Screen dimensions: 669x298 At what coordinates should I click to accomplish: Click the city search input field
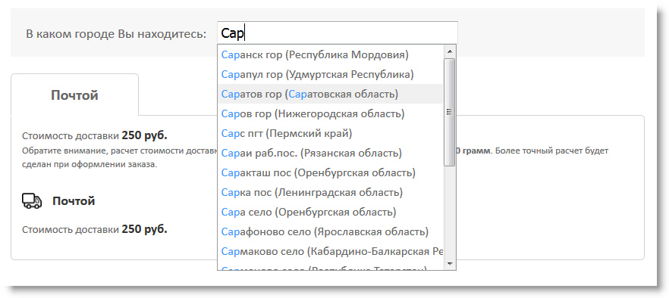pos(338,33)
